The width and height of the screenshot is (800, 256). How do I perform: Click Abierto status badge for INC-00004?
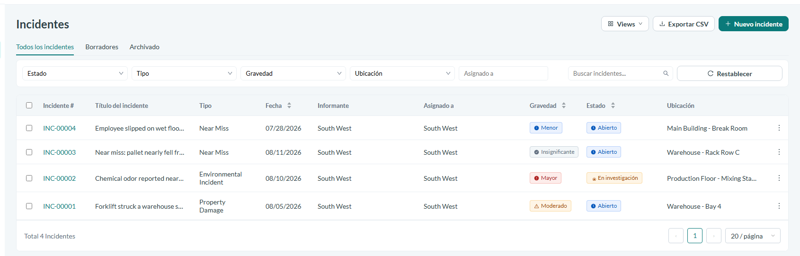(604, 128)
